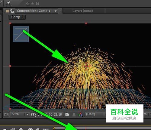Expand the Composition viewer dropdown arrow
Viewport: 151px width, 130px height.
click(56, 11)
